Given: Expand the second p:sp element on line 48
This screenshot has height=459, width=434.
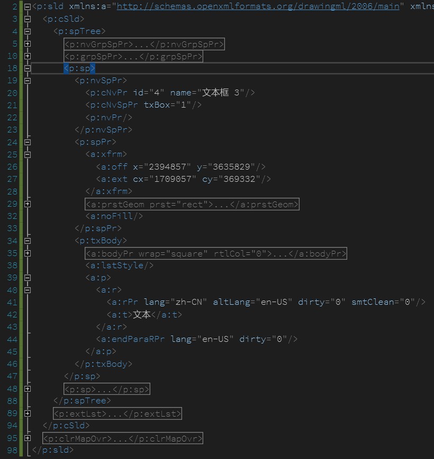Looking at the screenshot, I should (27, 389).
